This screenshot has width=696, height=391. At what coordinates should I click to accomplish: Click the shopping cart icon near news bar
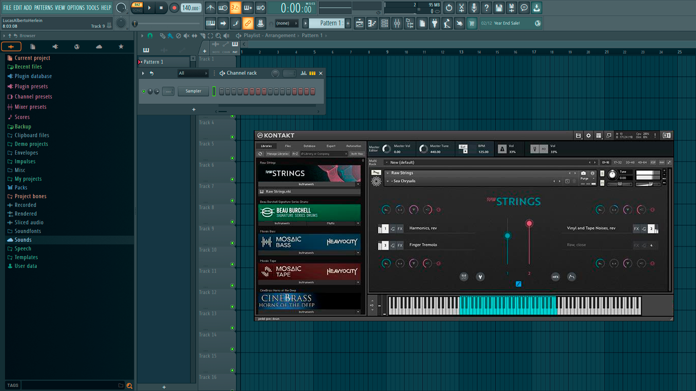coord(472,23)
